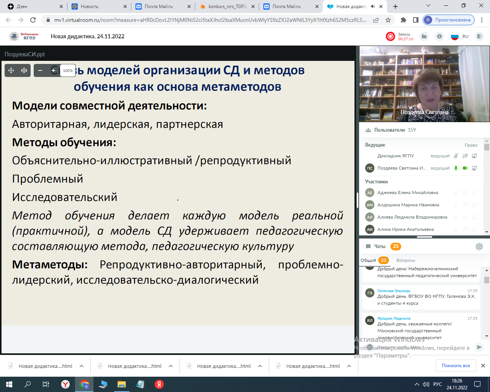Open Windows Start menu
This screenshot has height=392, width=490.
click(x=9, y=384)
